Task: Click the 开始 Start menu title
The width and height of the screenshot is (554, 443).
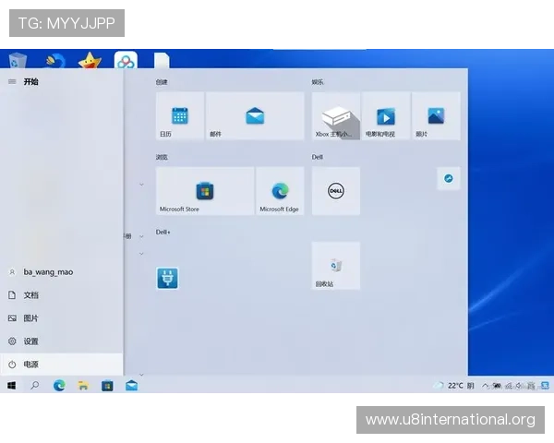Action: [x=31, y=81]
